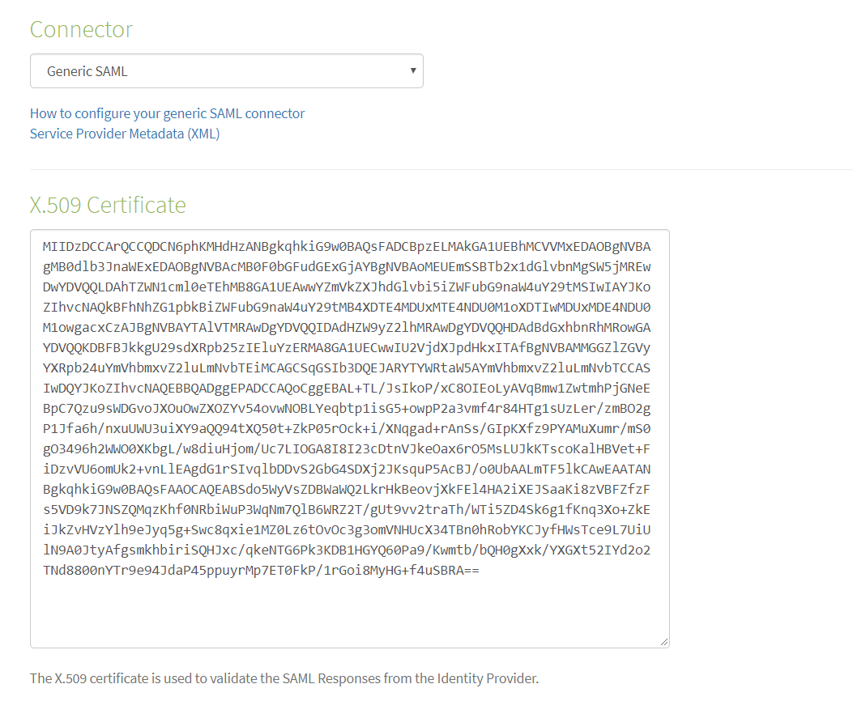Click the resize grip of the certificate textarea
This screenshot has width=853, height=701.
pos(663,642)
